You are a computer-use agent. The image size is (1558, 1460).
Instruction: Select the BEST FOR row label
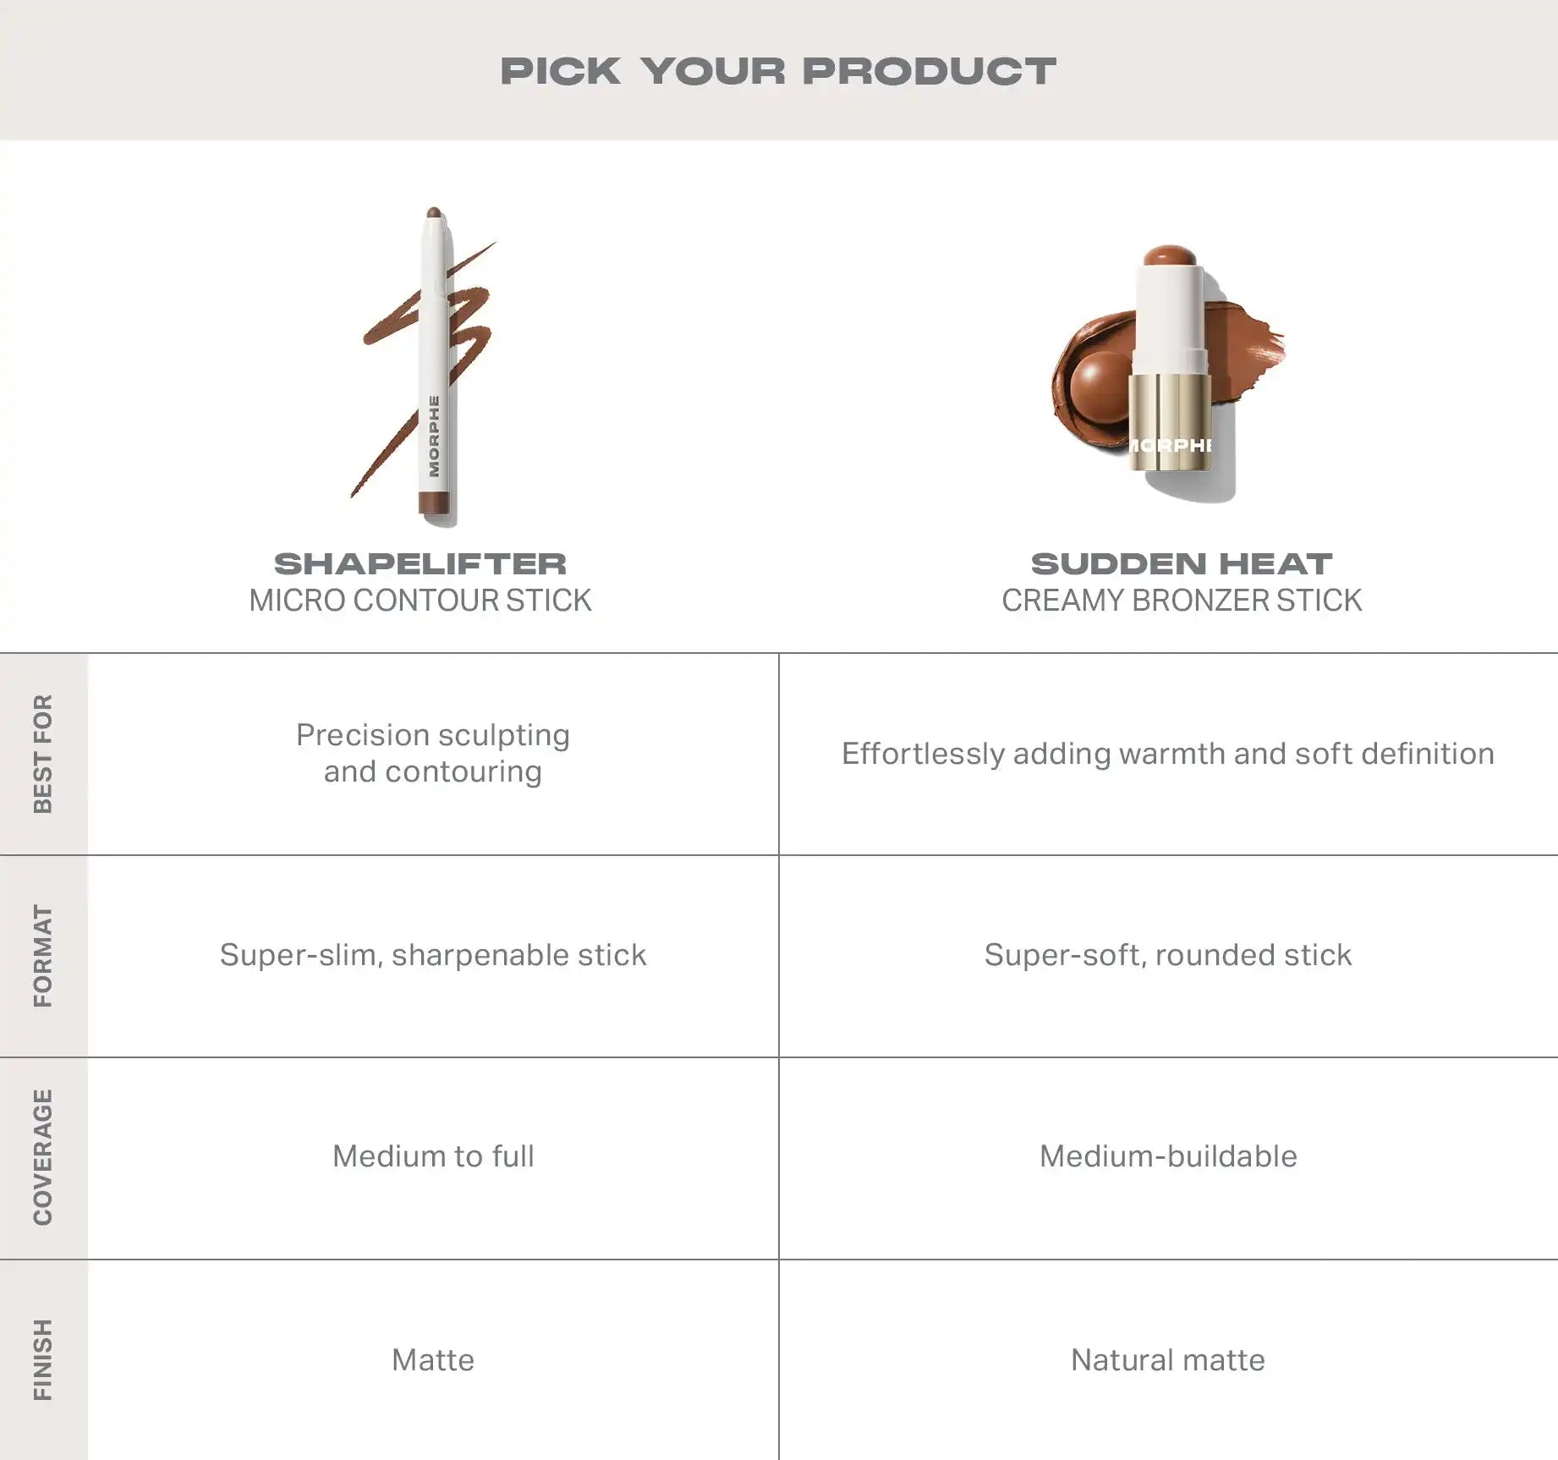[43, 754]
